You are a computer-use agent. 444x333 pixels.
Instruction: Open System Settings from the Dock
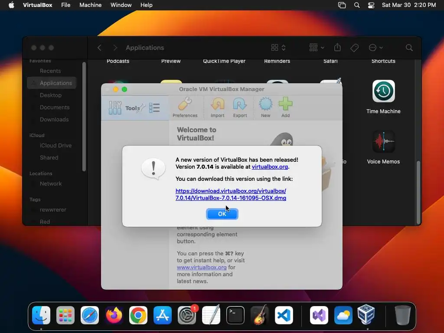pyautogui.click(x=187, y=315)
